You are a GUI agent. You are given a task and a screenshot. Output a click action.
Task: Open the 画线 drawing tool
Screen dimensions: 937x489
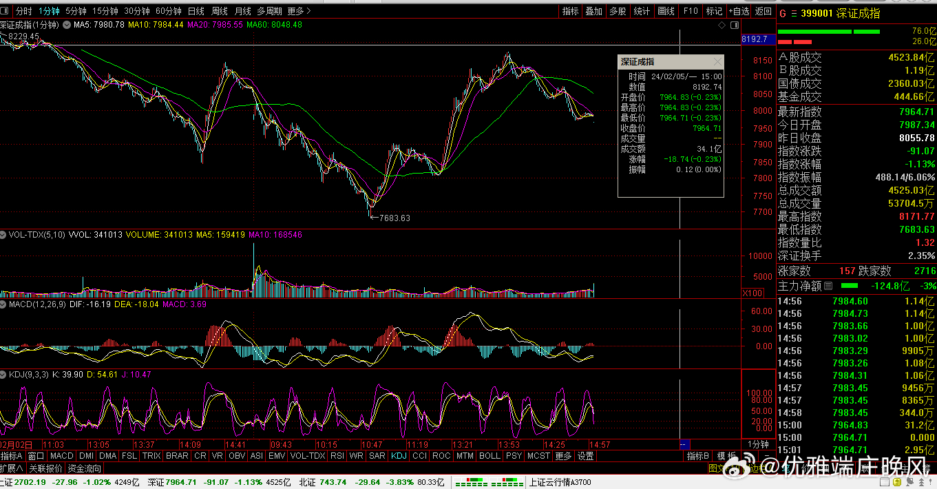(666, 11)
